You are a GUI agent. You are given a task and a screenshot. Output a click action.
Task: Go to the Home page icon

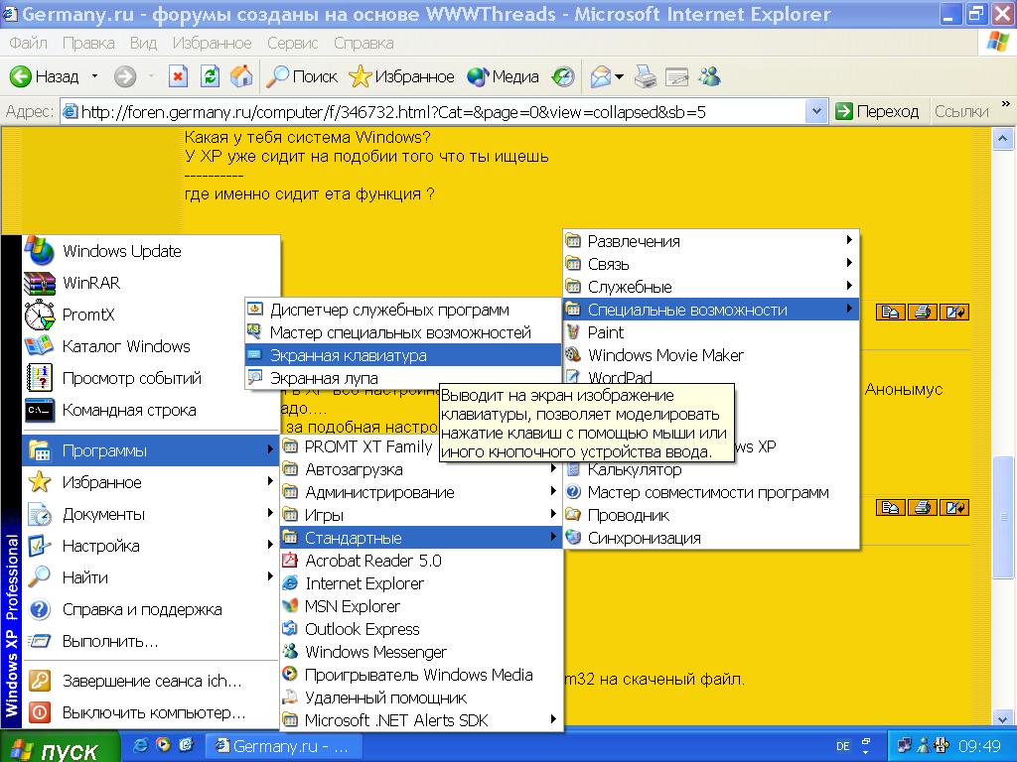[x=241, y=76]
